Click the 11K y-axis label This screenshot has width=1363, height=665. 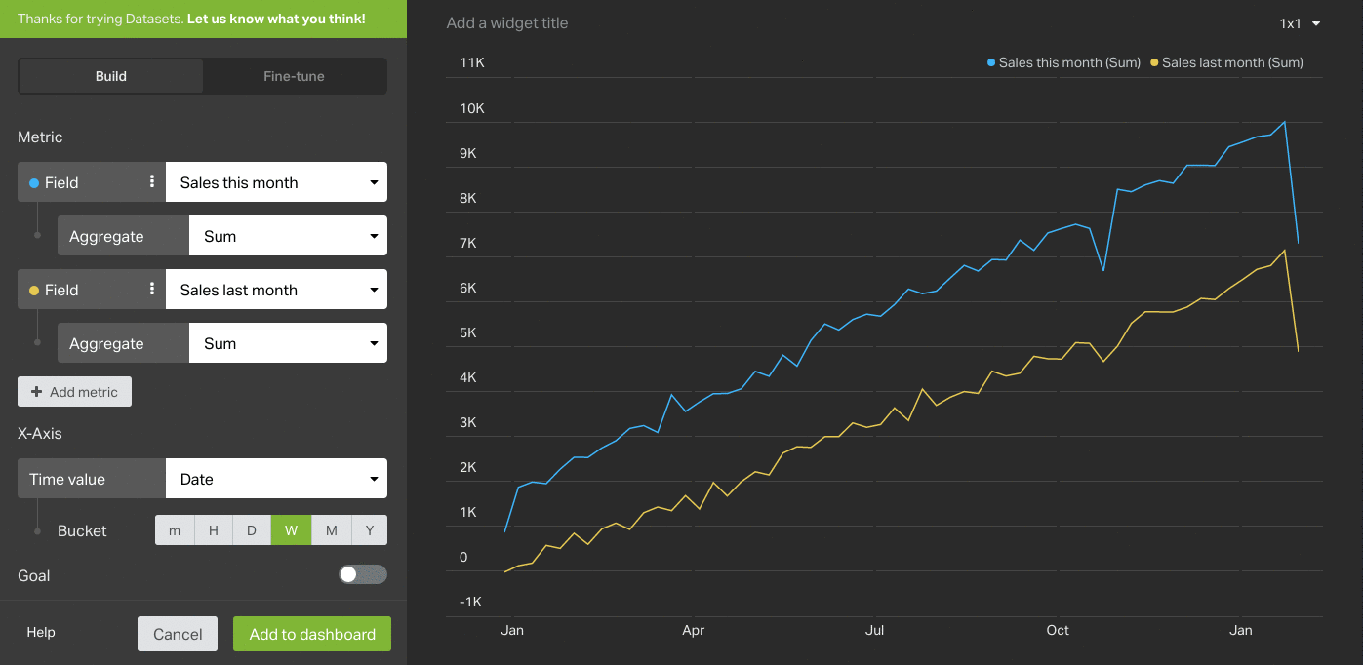click(472, 62)
